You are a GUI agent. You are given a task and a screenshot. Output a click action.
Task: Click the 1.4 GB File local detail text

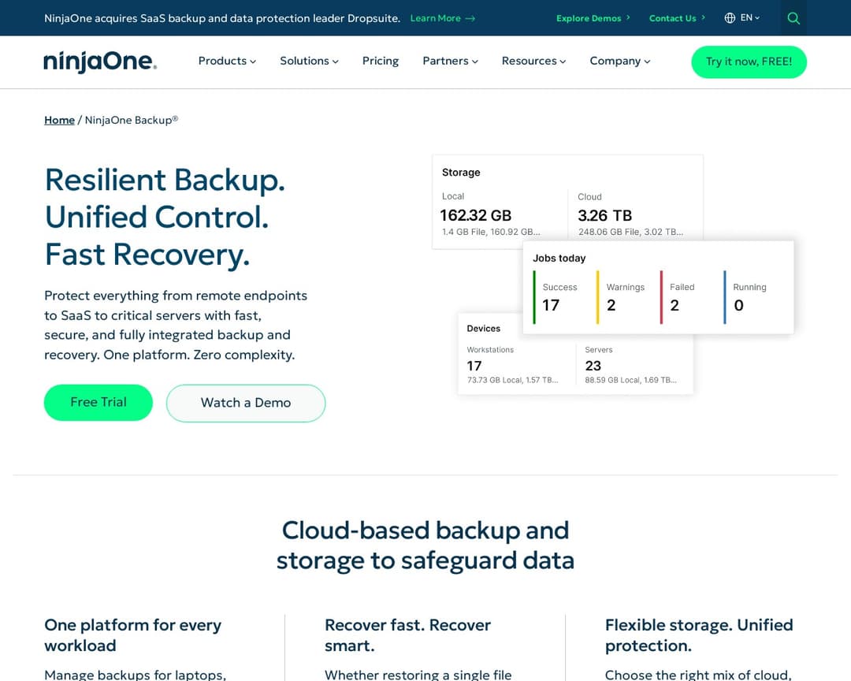click(x=491, y=232)
